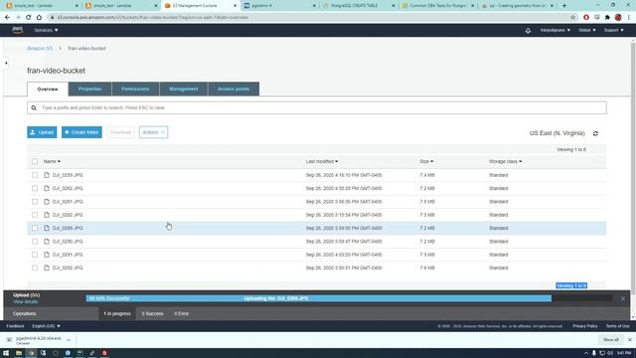Open the notifications bell icon
The height and width of the screenshot is (358, 636).
(528, 31)
